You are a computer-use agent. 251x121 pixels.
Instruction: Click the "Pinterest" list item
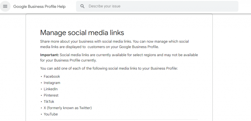point(51,95)
